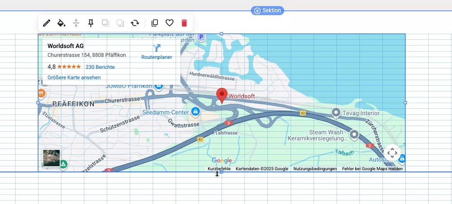Click the section height resize handle
Image resolution: width=452 pixels, height=204 pixels.
pos(217,173)
